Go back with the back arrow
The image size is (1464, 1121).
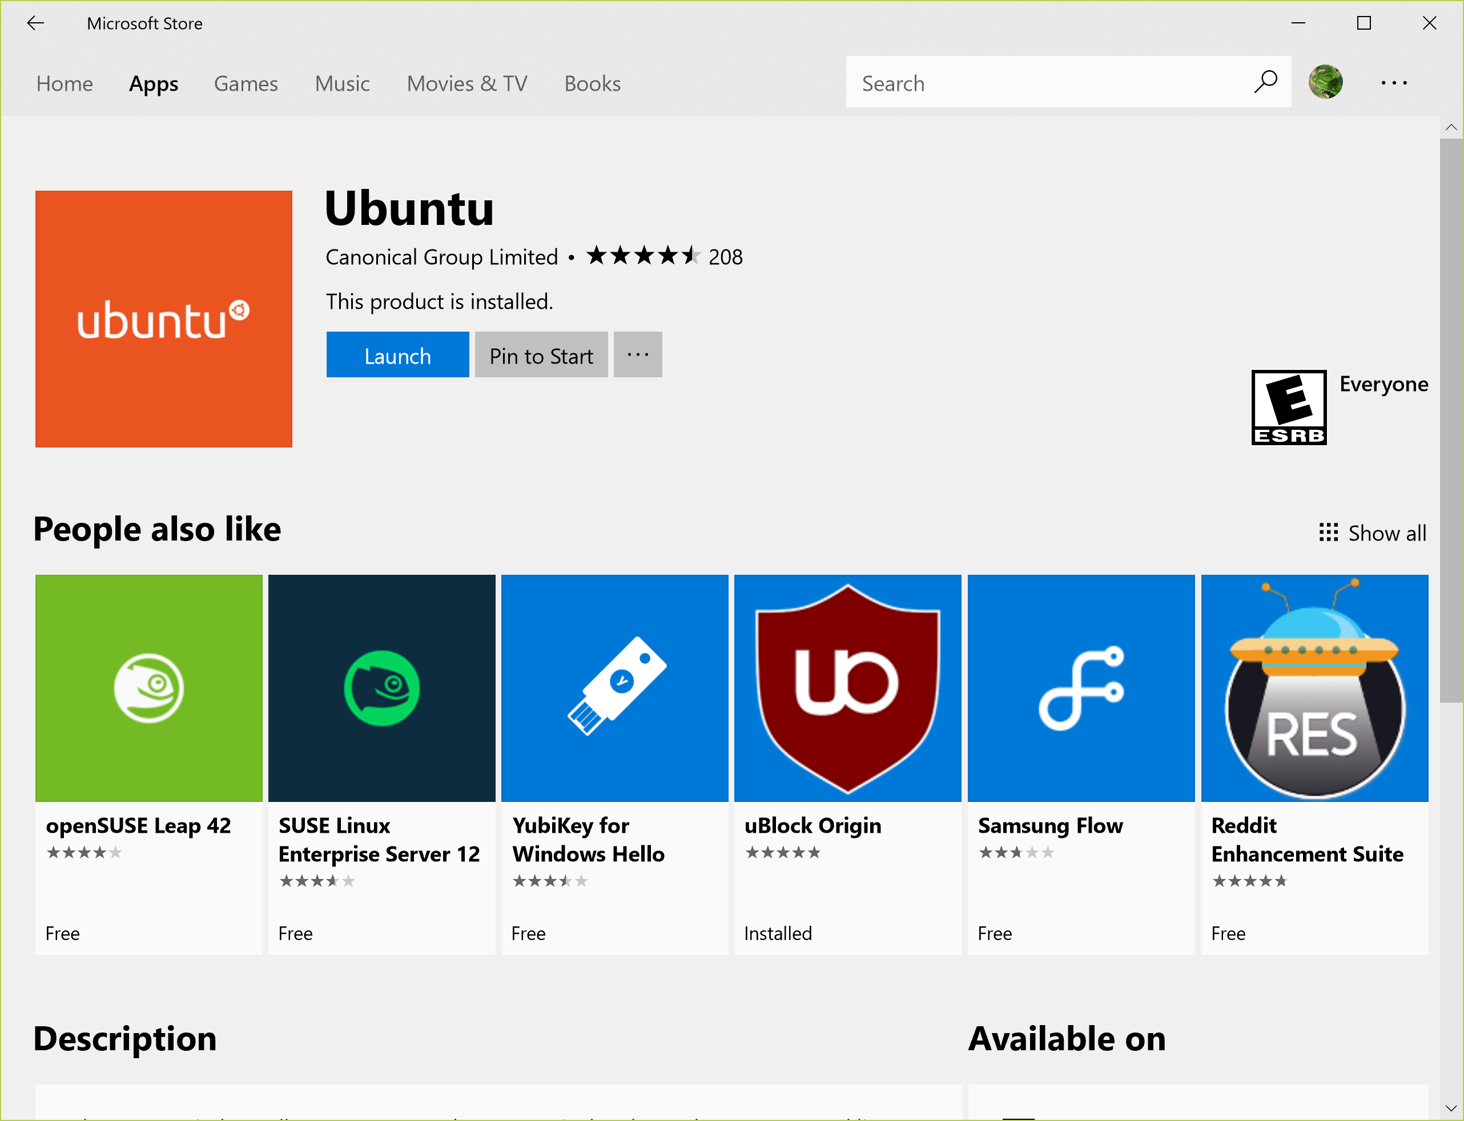tap(35, 23)
